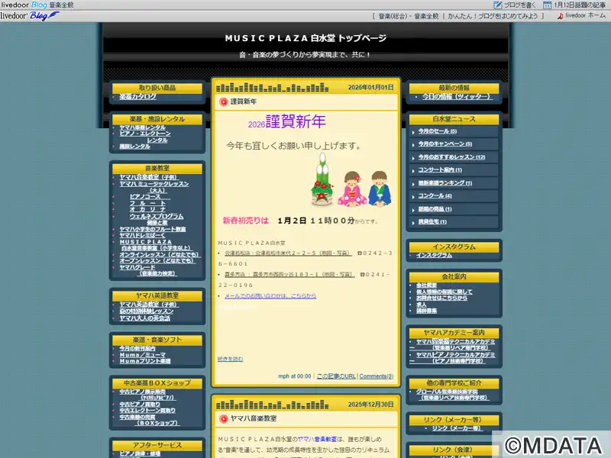
Task: Open 中古エレクトーン買取り link
Action: point(147,411)
